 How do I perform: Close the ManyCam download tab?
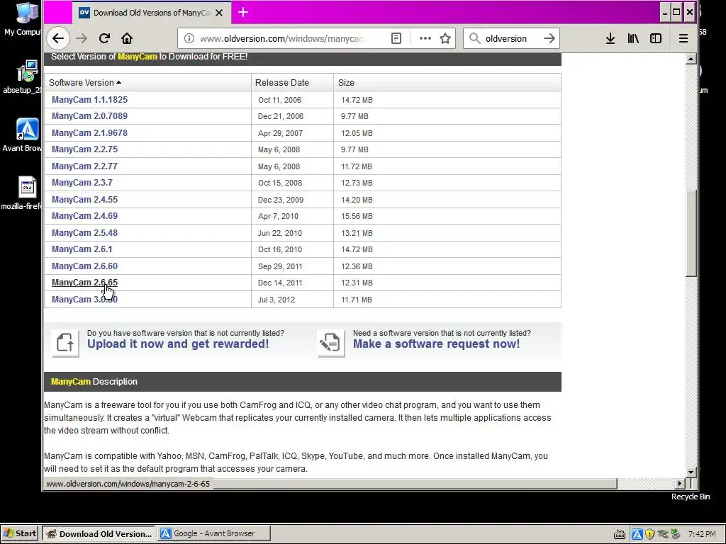click(x=220, y=13)
